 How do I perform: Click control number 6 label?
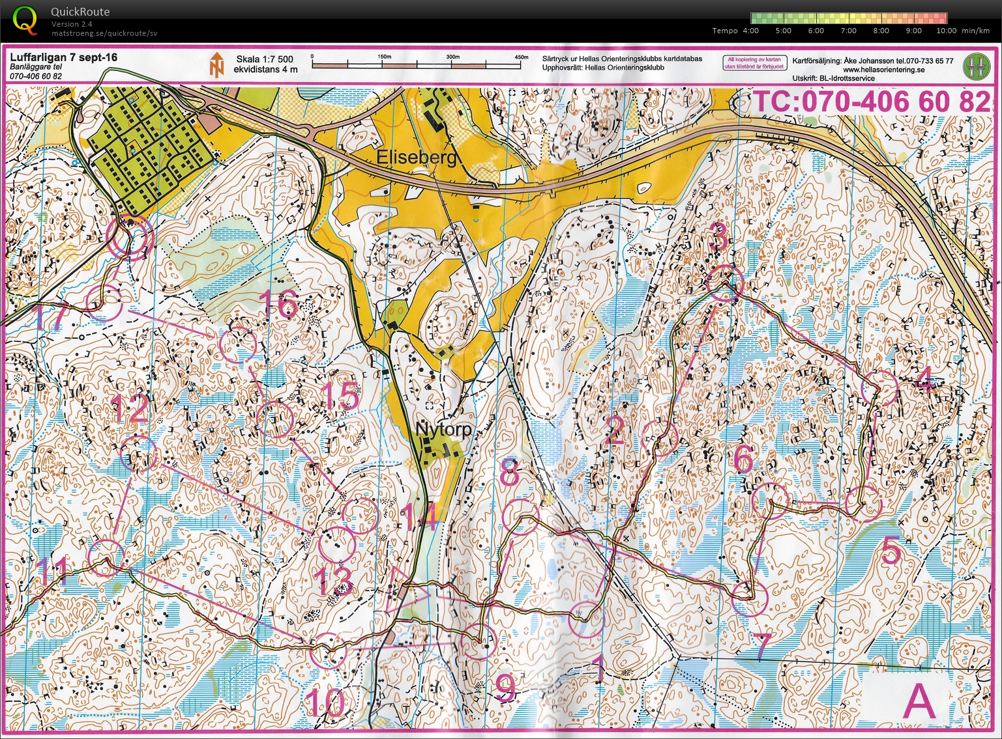pos(743,460)
